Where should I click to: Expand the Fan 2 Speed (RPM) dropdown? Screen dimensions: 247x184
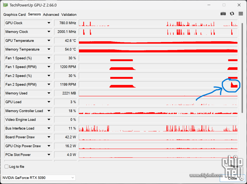click(x=49, y=85)
